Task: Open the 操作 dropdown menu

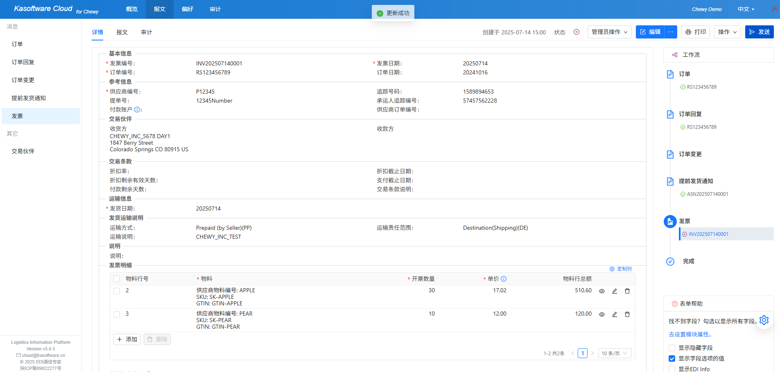Action: [727, 32]
